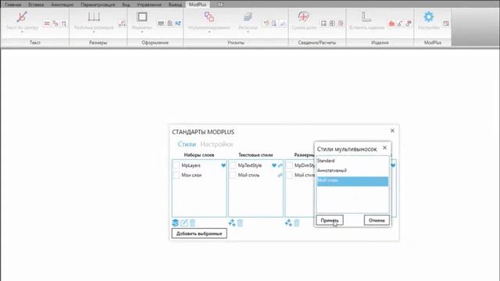
Task: Click the Разбивка размеров tool icon
Action: [x=94, y=16]
